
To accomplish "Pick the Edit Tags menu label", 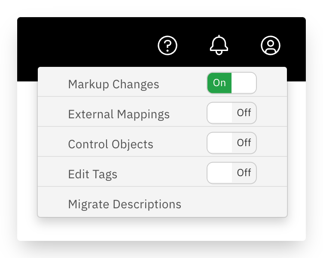I will [93, 174].
